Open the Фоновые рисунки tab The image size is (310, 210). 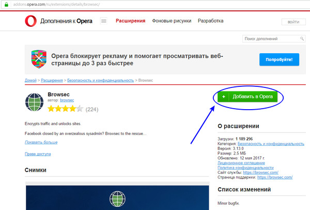172,21
